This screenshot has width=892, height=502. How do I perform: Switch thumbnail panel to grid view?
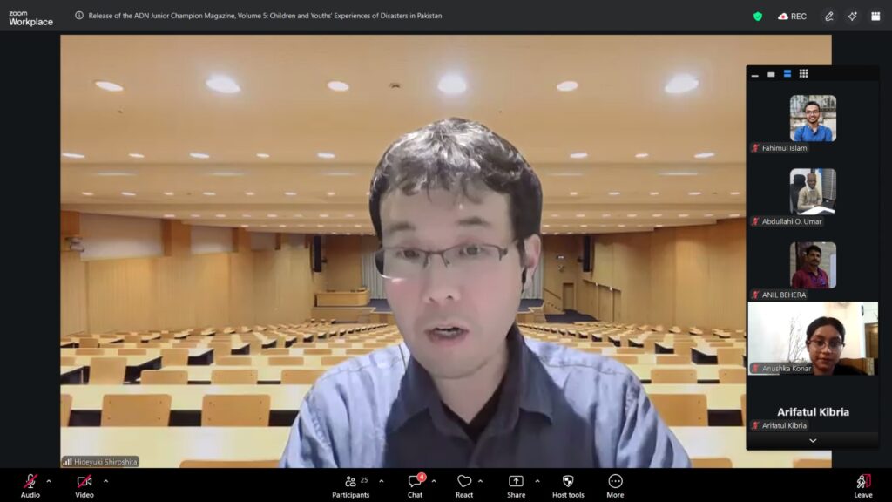(803, 74)
